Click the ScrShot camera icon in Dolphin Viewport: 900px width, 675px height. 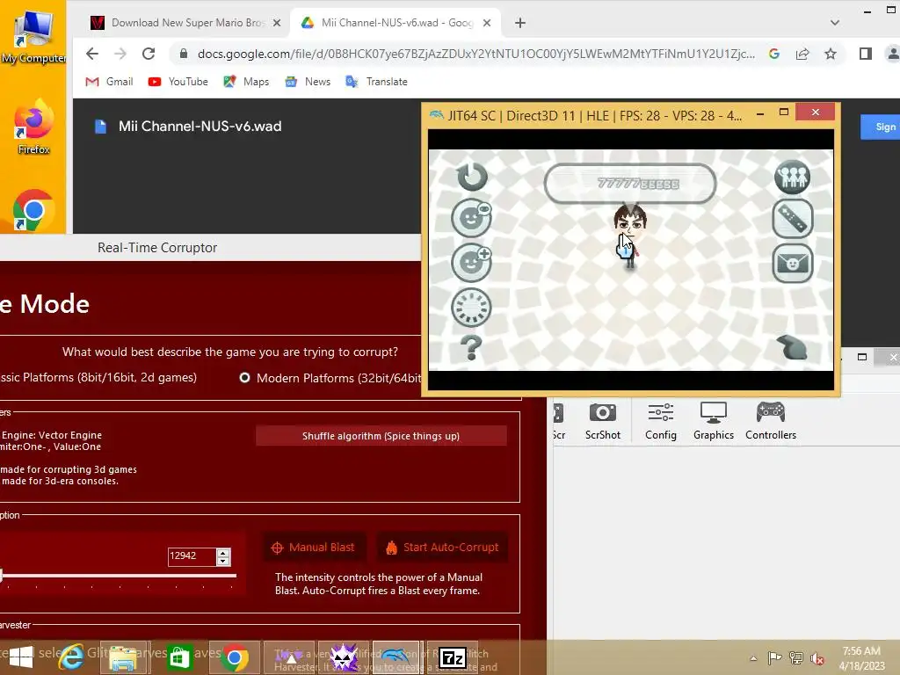coord(603,421)
